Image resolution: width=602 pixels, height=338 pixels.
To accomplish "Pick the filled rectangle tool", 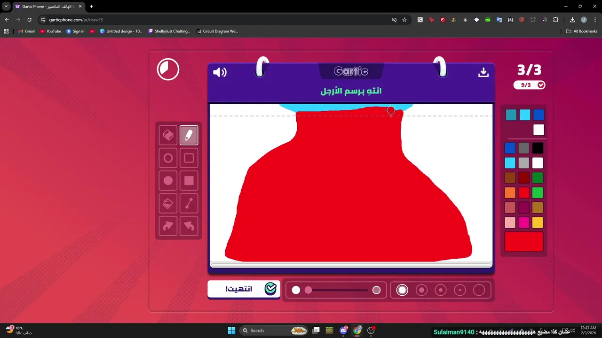I will click(x=189, y=181).
